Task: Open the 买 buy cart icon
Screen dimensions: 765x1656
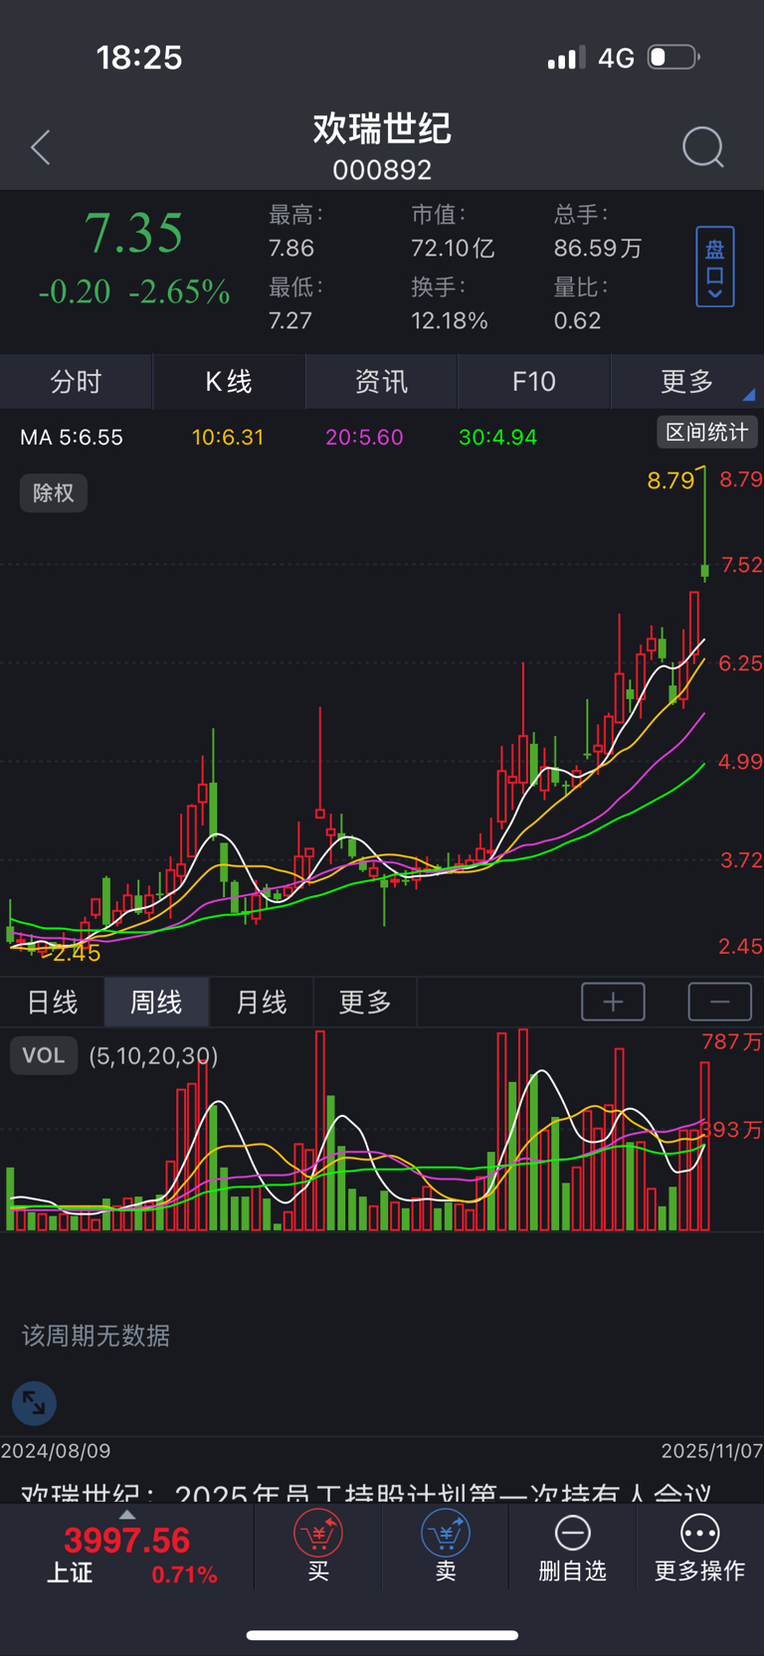Action: [x=318, y=1547]
